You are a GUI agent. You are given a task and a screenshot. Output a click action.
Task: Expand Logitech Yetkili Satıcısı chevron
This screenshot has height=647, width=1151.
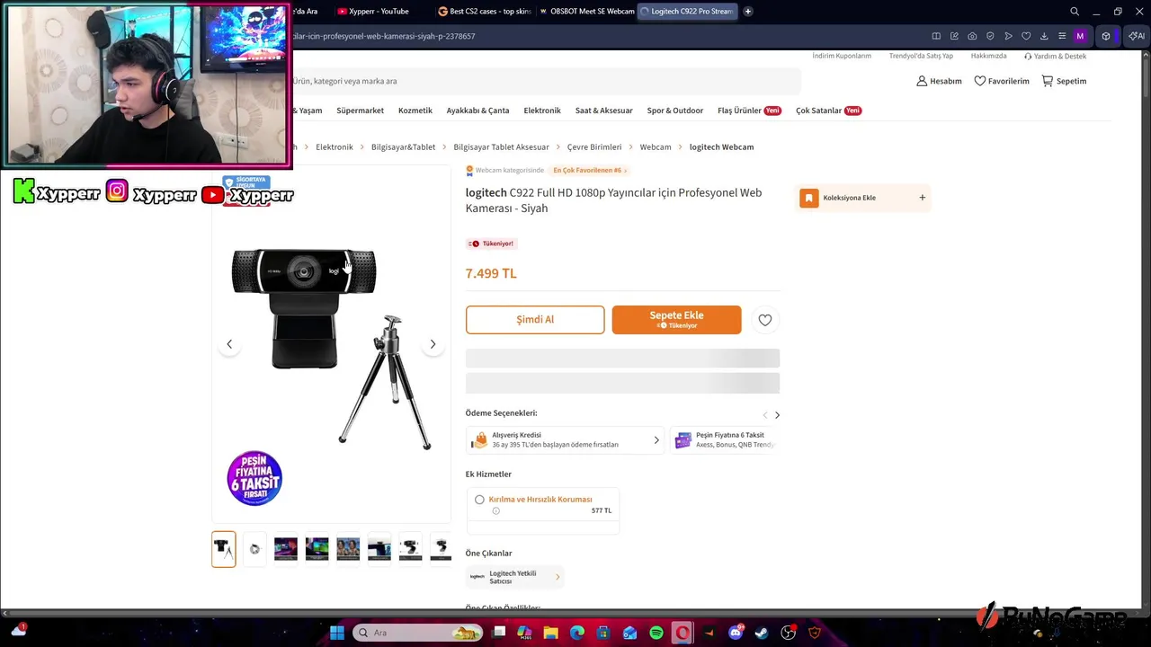558,577
